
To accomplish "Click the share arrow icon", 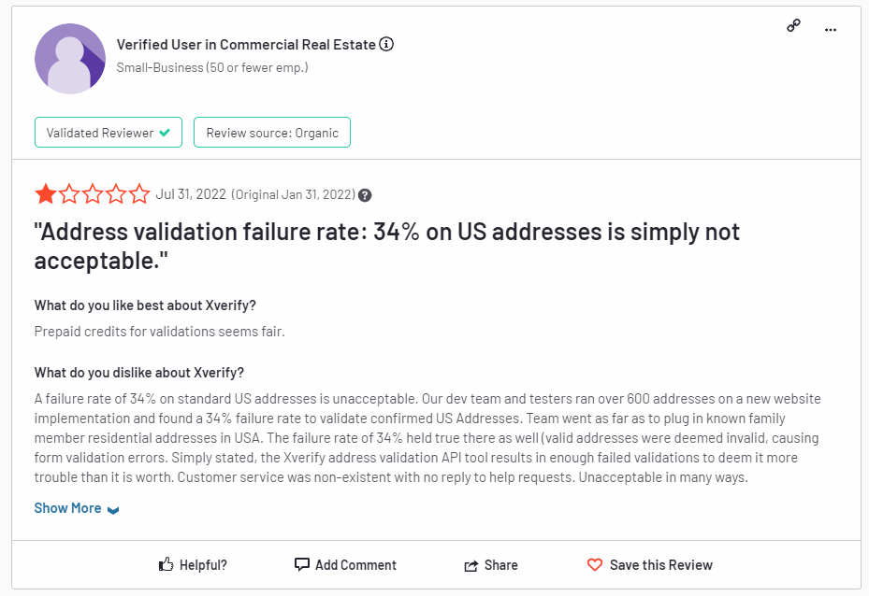I will click(471, 565).
